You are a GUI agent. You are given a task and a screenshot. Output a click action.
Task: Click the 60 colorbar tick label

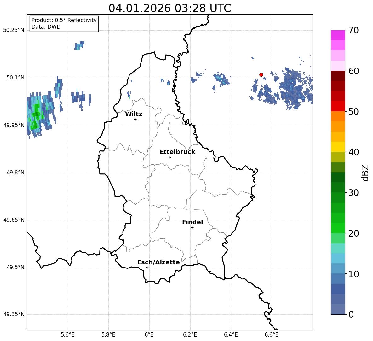[353, 71]
